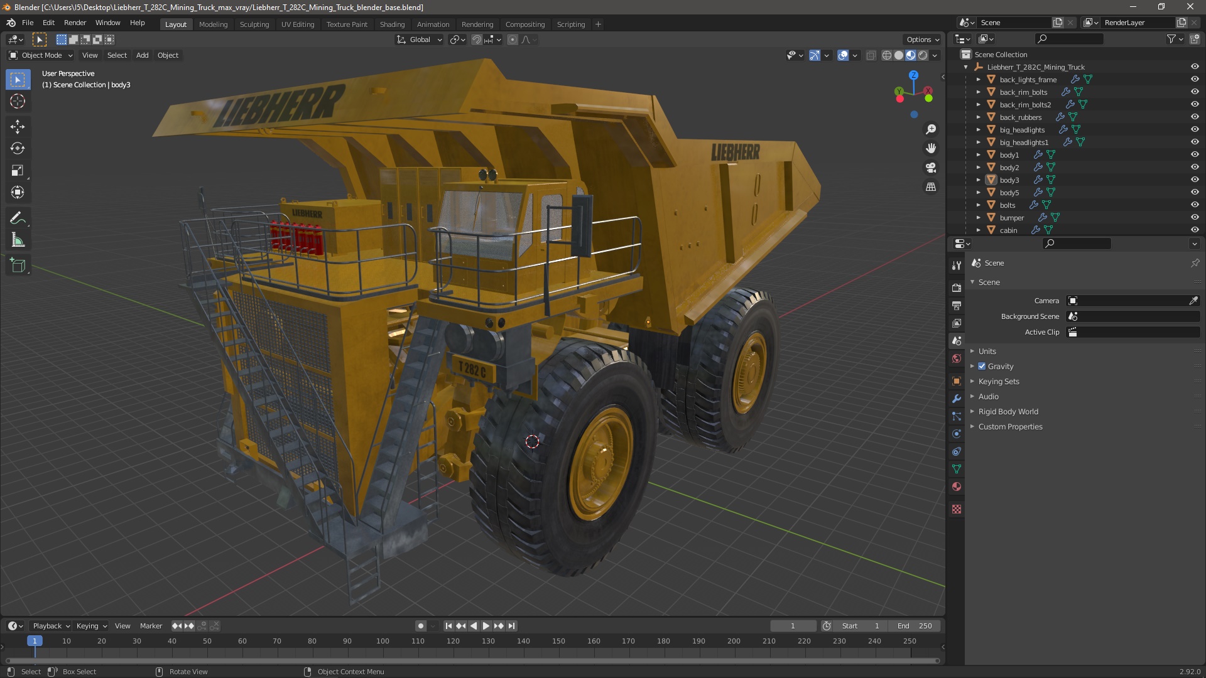Open the Tool properties tab
Image resolution: width=1206 pixels, height=678 pixels.
[957, 266]
